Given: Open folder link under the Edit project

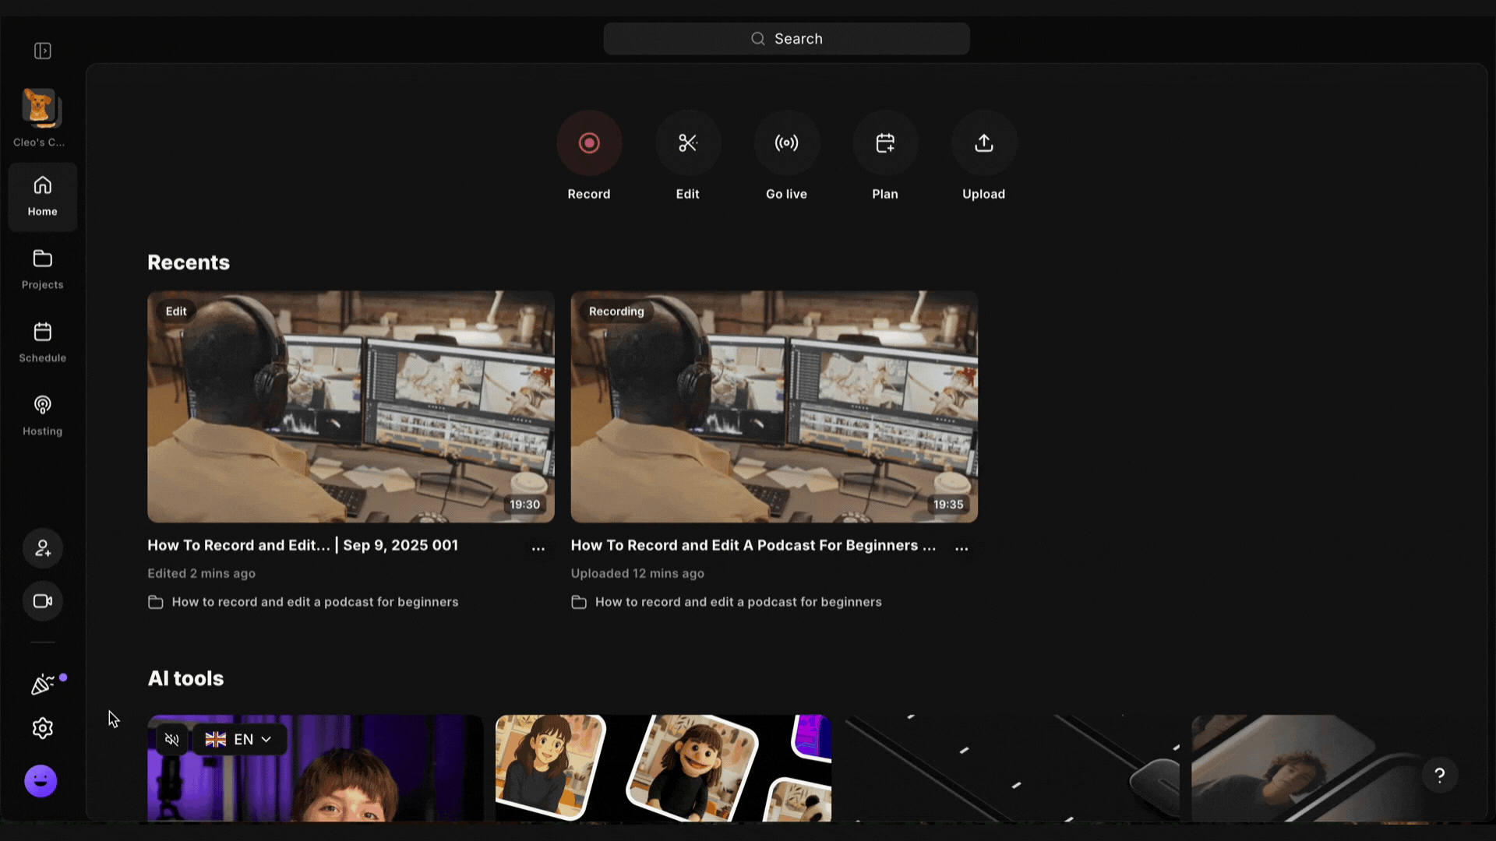Looking at the screenshot, I should click(x=314, y=602).
